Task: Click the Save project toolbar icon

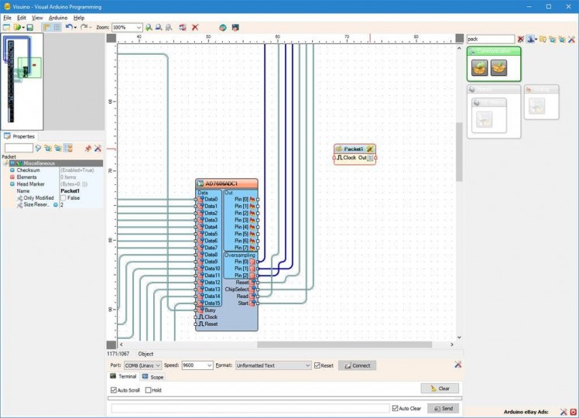Action: click(x=29, y=27)
